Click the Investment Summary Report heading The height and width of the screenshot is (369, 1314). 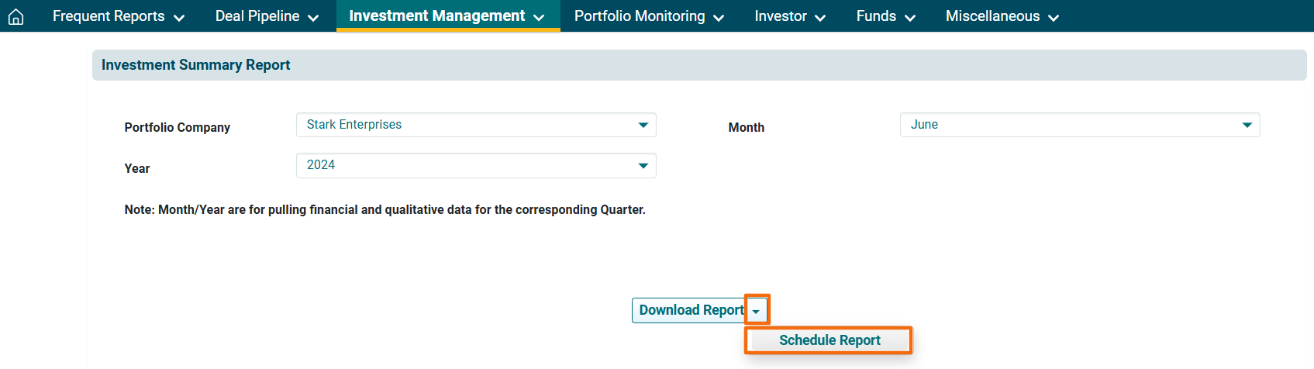tap(195, 65)
